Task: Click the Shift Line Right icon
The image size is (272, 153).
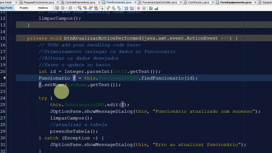Action: pyautogui.click(x=132, y=8)
